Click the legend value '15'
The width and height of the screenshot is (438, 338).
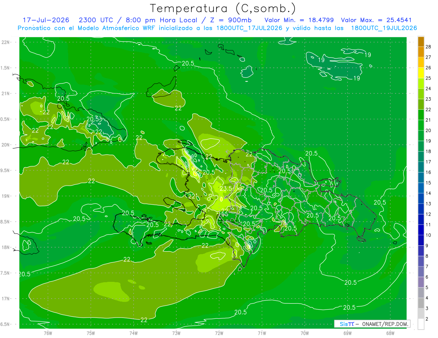pyautogui.click(x=428, y=183)
